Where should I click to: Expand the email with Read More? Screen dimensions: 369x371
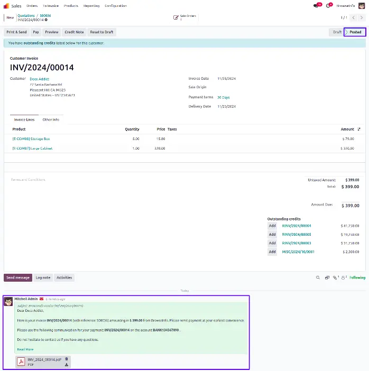[25, 349]
